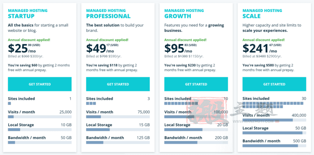314x155 pixels.
Task: Click the Startup plan title
Action: [21, 16]
